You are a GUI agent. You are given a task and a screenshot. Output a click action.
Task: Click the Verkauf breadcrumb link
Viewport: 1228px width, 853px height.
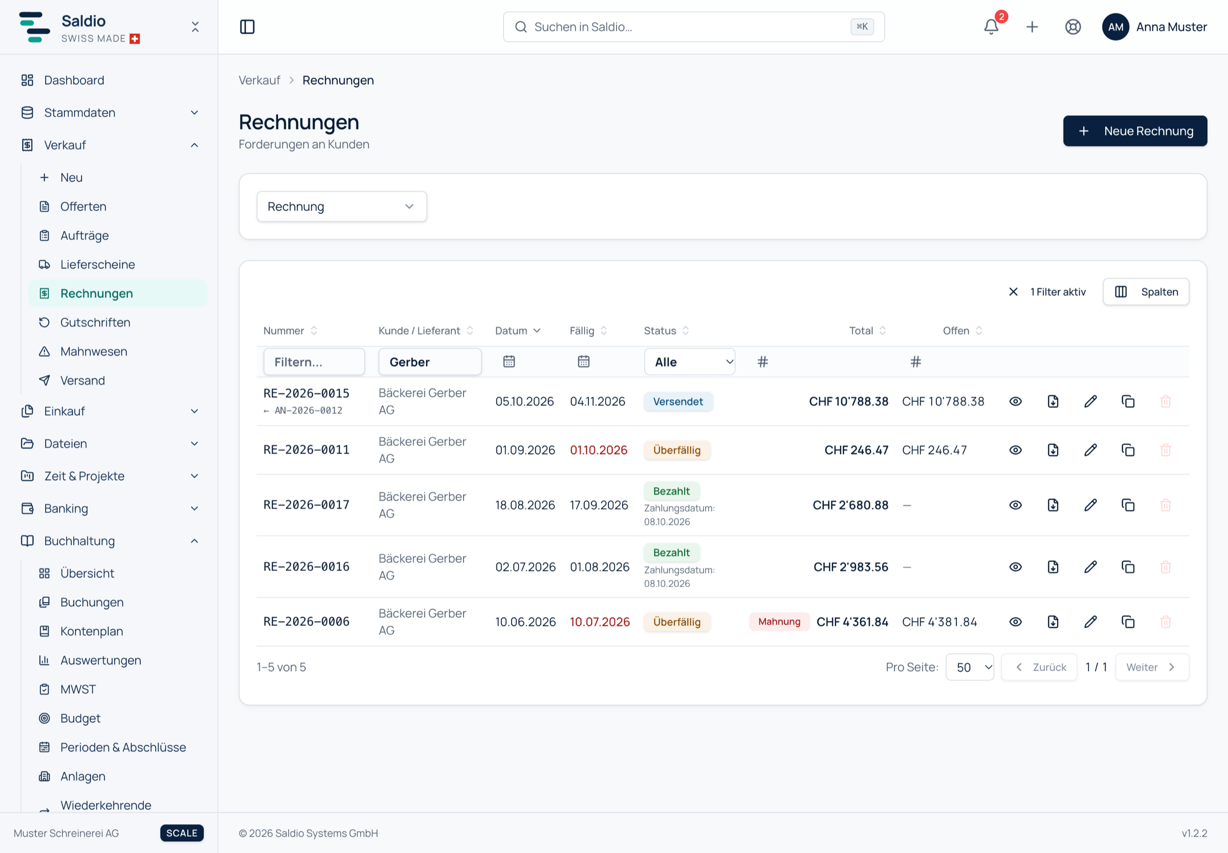coord(259,80)
